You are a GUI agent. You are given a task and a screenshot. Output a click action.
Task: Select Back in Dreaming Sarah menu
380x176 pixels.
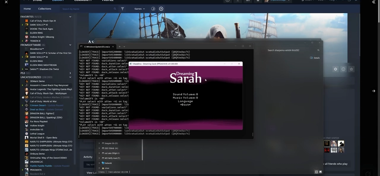[185, 105]
